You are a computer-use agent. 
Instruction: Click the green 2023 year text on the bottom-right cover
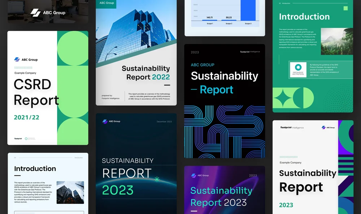(286, 205)
